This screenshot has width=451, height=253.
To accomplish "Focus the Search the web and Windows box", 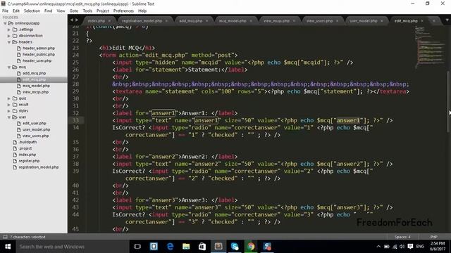I will click(x=73, y=247).
